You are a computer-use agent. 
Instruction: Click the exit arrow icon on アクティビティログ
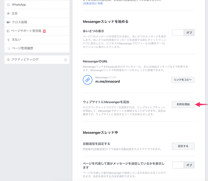[x=66, y=60]
